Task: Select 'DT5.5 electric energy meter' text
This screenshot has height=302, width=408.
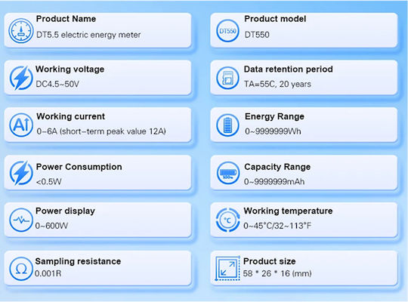Action: pos(88,35)
